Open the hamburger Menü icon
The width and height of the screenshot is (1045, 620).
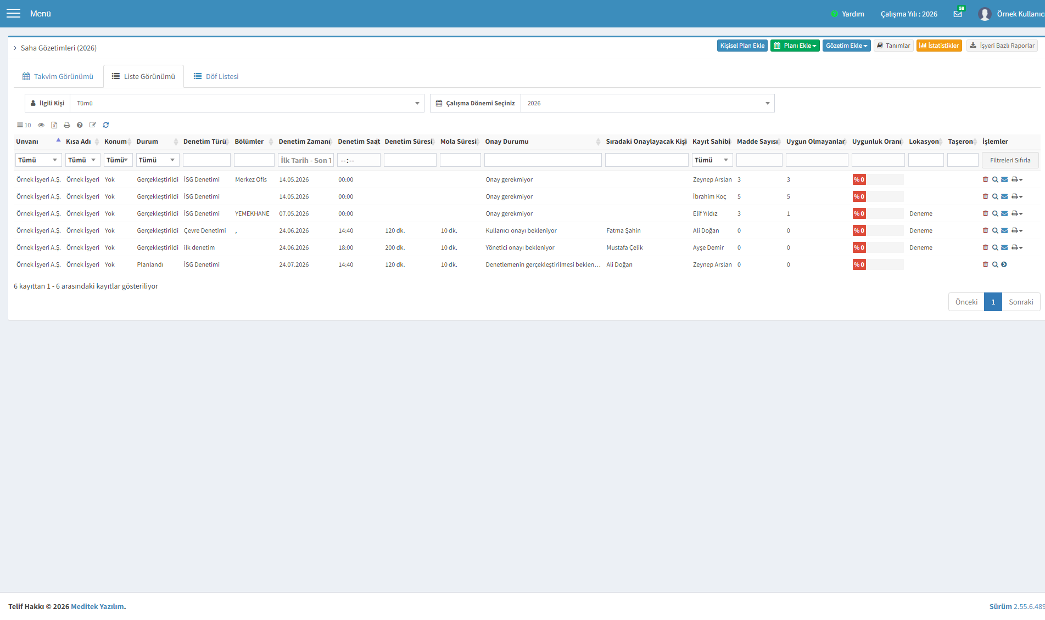point(13,13)
